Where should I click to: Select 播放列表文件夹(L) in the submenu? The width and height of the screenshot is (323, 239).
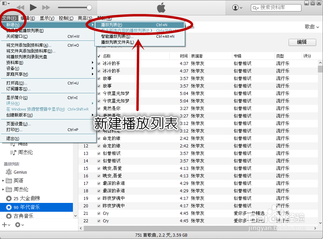click(x=139, y=42)
